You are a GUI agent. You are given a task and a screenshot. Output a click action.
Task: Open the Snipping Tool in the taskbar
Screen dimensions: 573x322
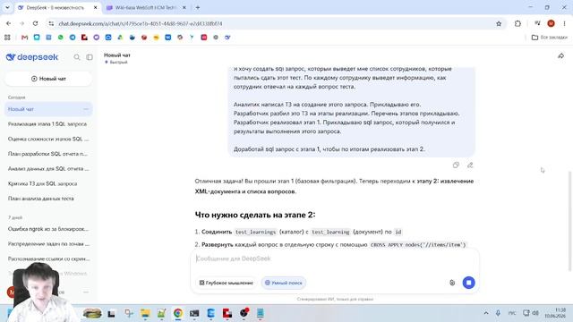click(129, 313)
